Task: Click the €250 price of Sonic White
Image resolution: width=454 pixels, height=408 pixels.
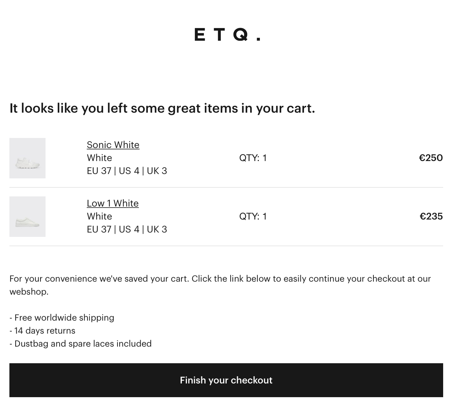Action: 431,158
